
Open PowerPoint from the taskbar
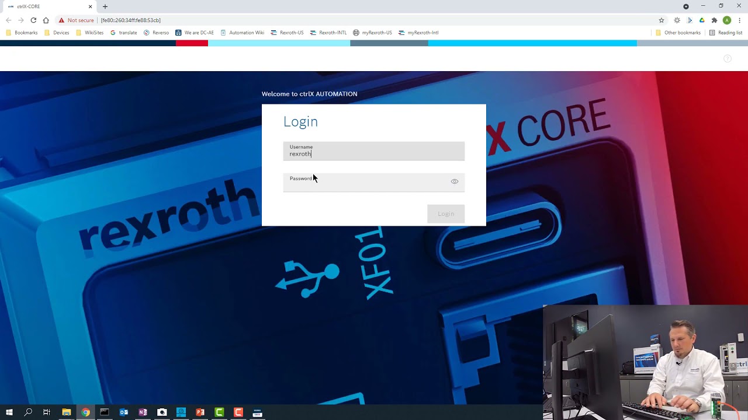tap(200, 412)
